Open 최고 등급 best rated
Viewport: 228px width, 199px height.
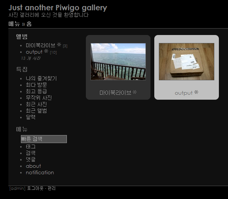tap(36, 91)
